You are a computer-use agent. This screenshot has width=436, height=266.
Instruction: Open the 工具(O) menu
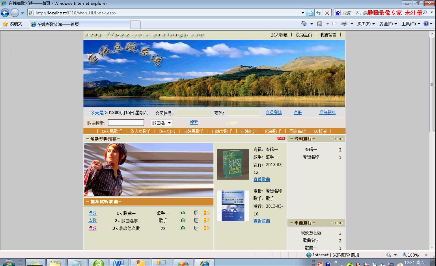pos(411,24)
